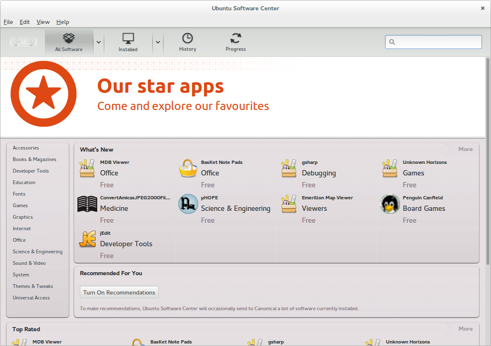Open the Accessories category
The height and width of the screenshot is (346, 491).
click(x=26, y=148)
